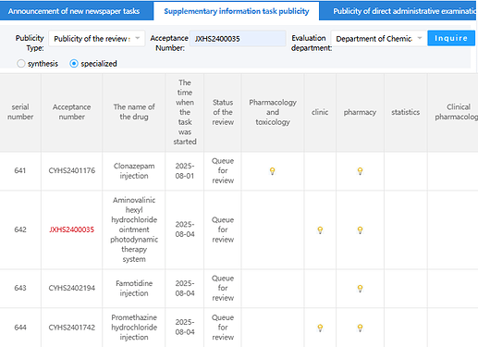Click Clonazepam pharmacology and toxicology bulb icon
Image resolution: width=478 pixels, height=347 pixels.
coord(272,171)
